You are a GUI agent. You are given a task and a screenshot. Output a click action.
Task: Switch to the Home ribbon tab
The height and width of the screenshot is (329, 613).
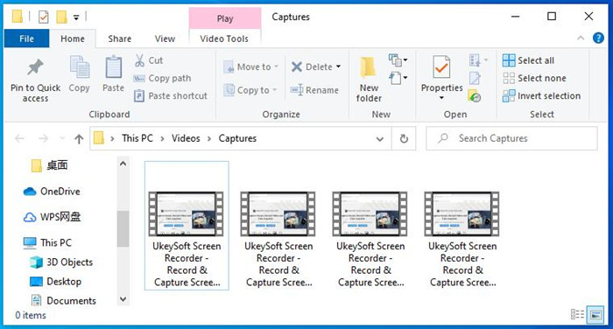click(73, 38)
